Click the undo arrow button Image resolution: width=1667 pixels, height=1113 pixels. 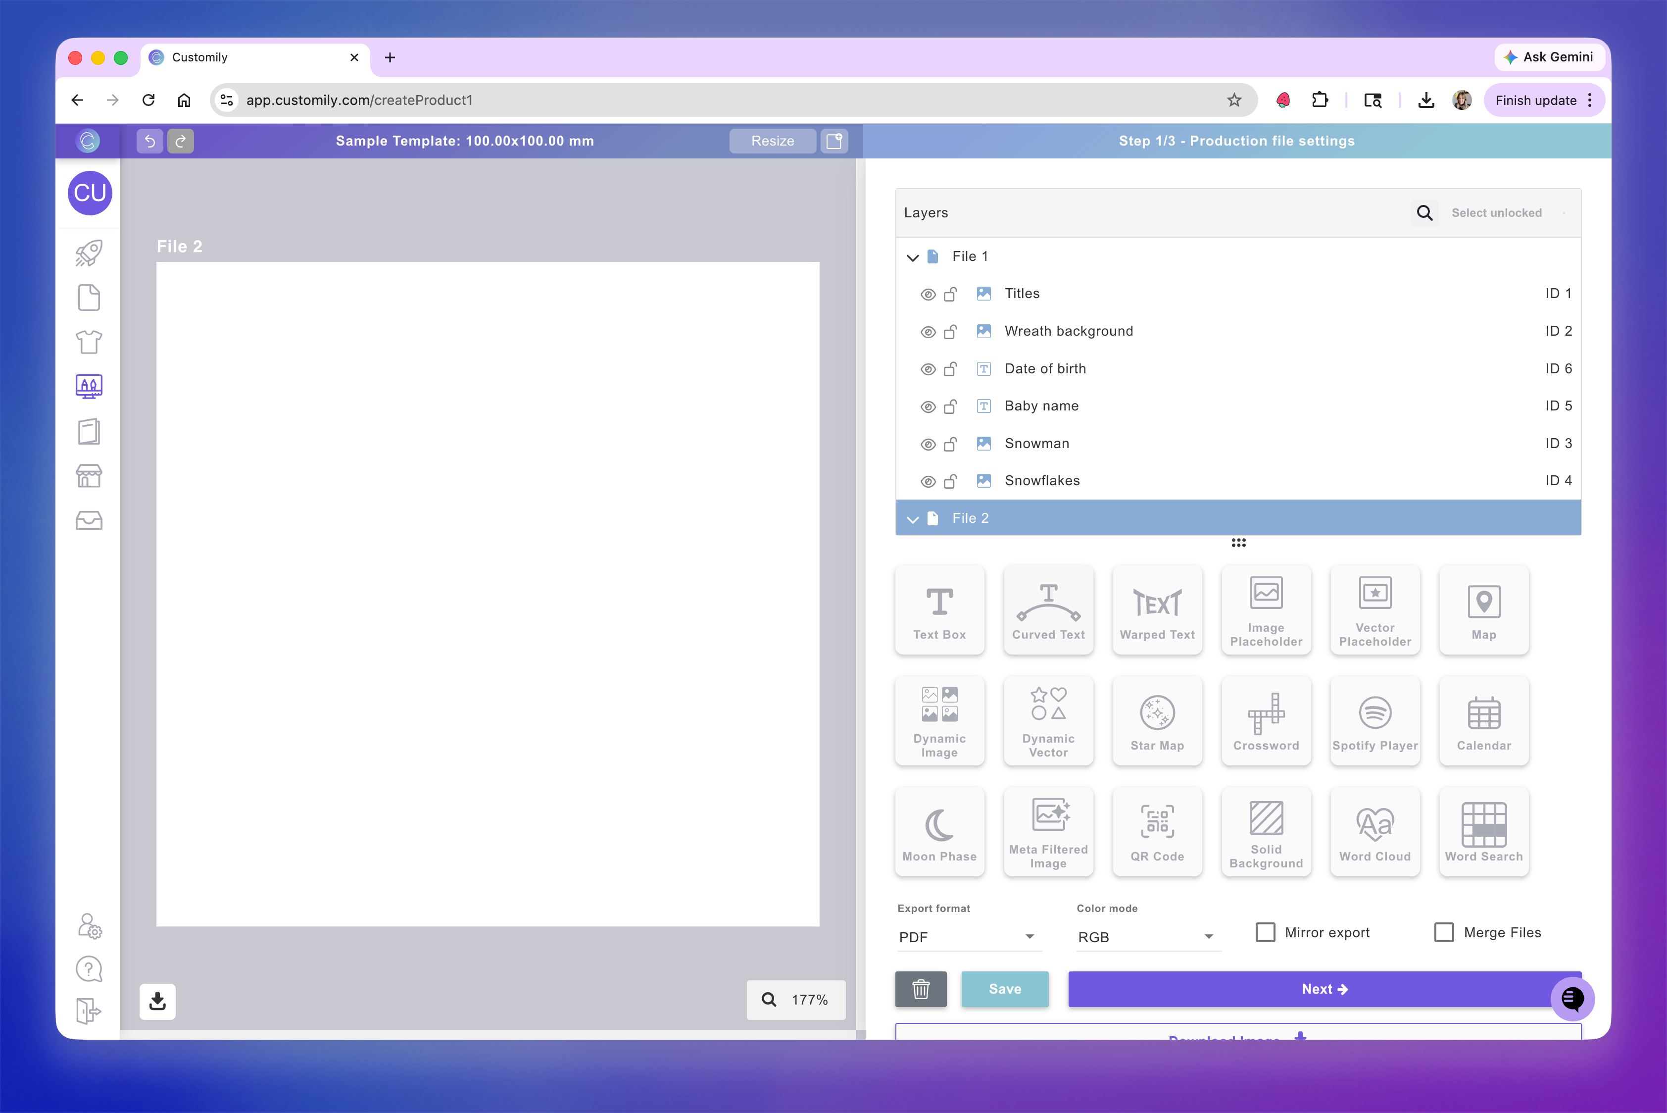coord(150,141)
